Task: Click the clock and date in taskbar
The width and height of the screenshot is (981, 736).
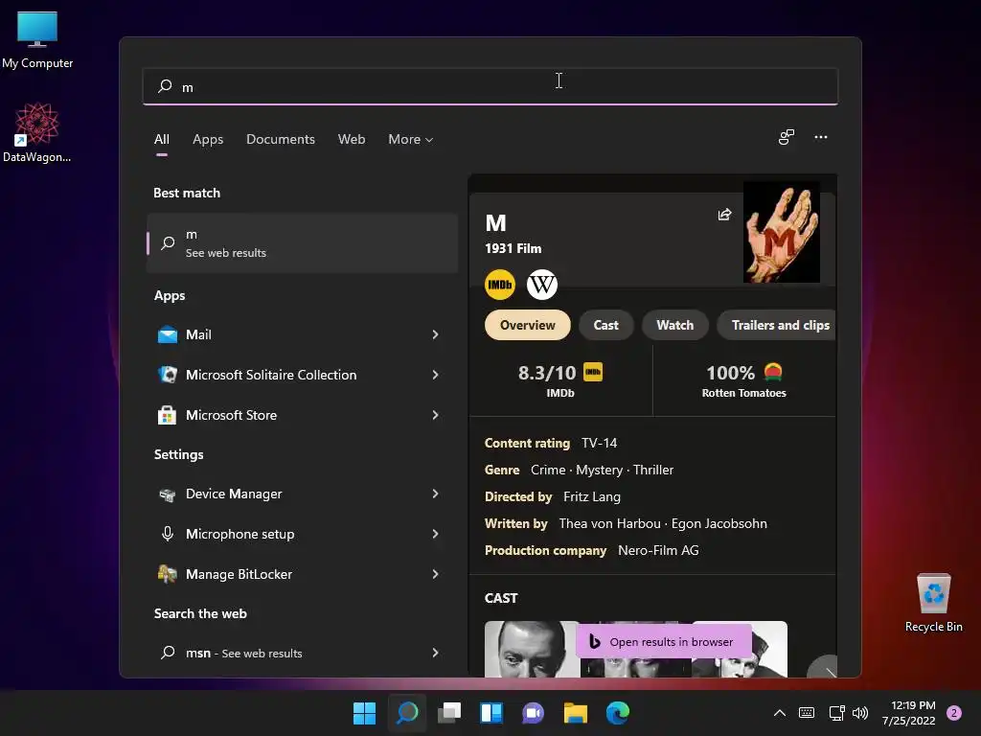Action: 908,713
